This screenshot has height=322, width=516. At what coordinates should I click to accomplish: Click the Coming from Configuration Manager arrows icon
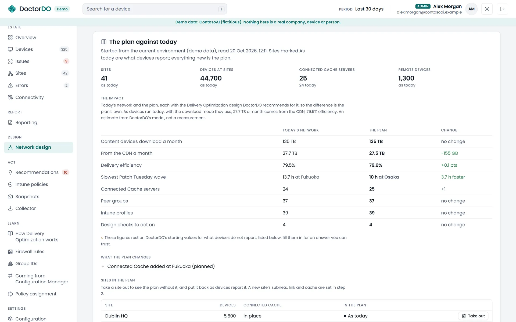pos(10,276)
